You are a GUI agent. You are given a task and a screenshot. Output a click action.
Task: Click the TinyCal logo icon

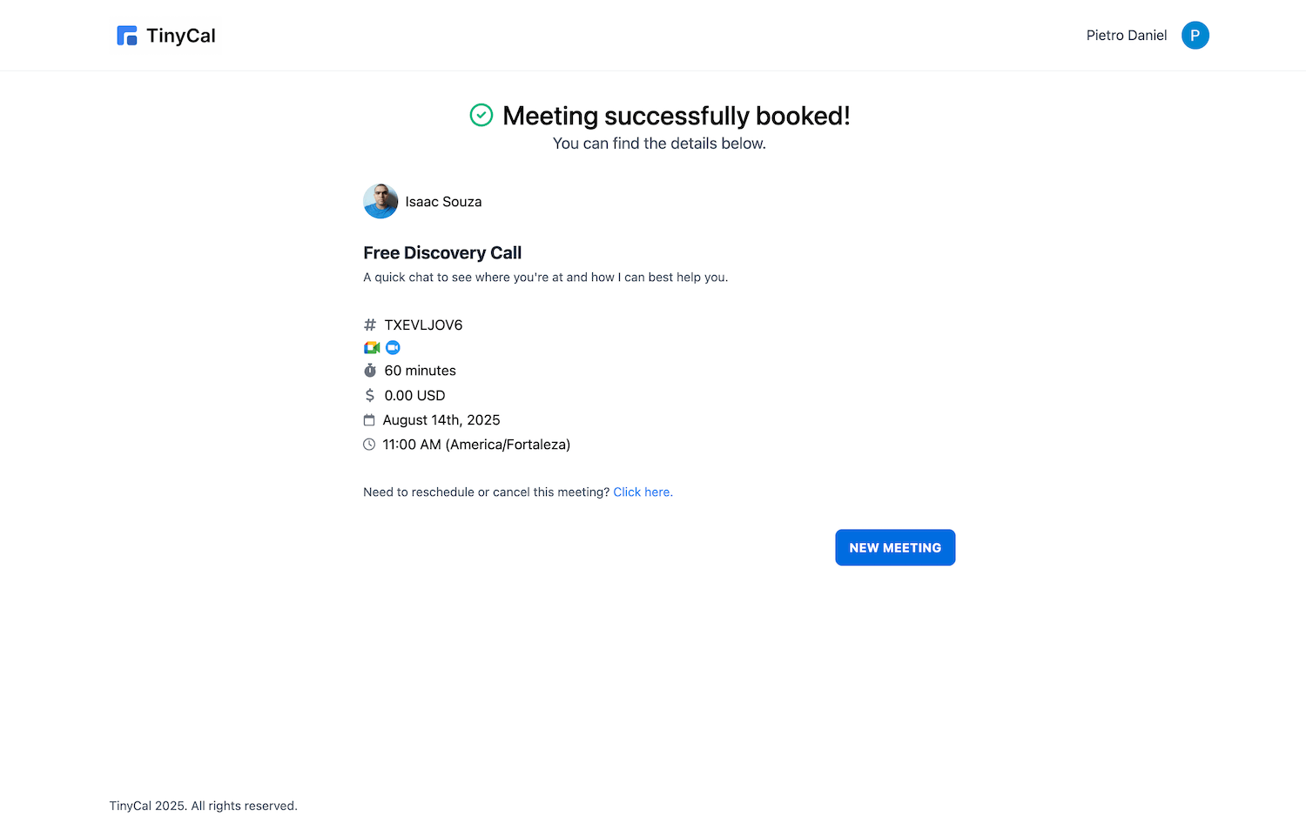click(127, 36)
